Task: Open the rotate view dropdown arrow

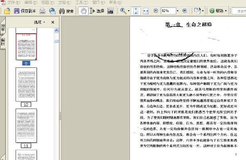Action: coord(203,11)
